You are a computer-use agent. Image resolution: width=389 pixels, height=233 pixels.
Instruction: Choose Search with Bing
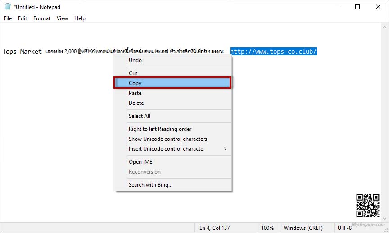[x=172, y=185]
